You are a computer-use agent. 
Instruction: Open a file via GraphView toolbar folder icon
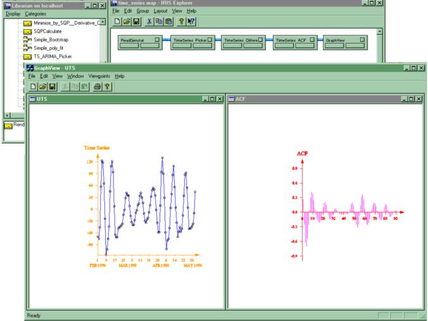(x=42, y=86)
